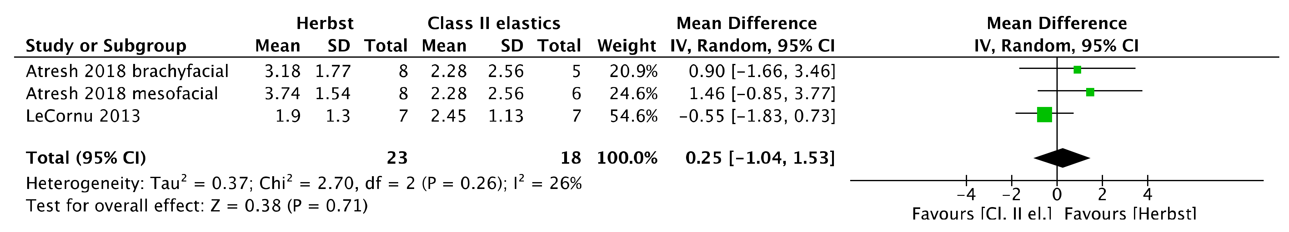Screen dimensions: 1289x232
Task: Click the Herbst group header
Action: point(325,23)
